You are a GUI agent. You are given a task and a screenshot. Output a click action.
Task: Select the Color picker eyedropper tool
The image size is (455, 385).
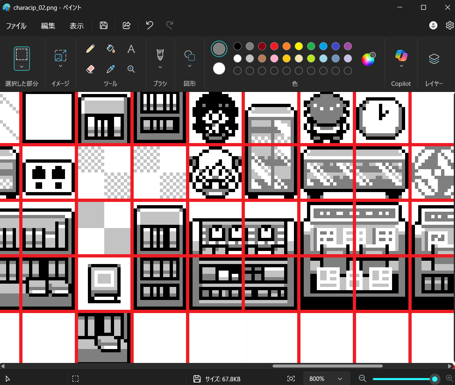point(110,69)
